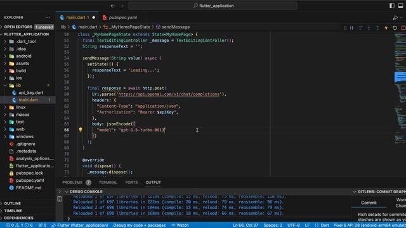Trigger Flutter hot reload lightning icon
406x228 pixels.
386,28
